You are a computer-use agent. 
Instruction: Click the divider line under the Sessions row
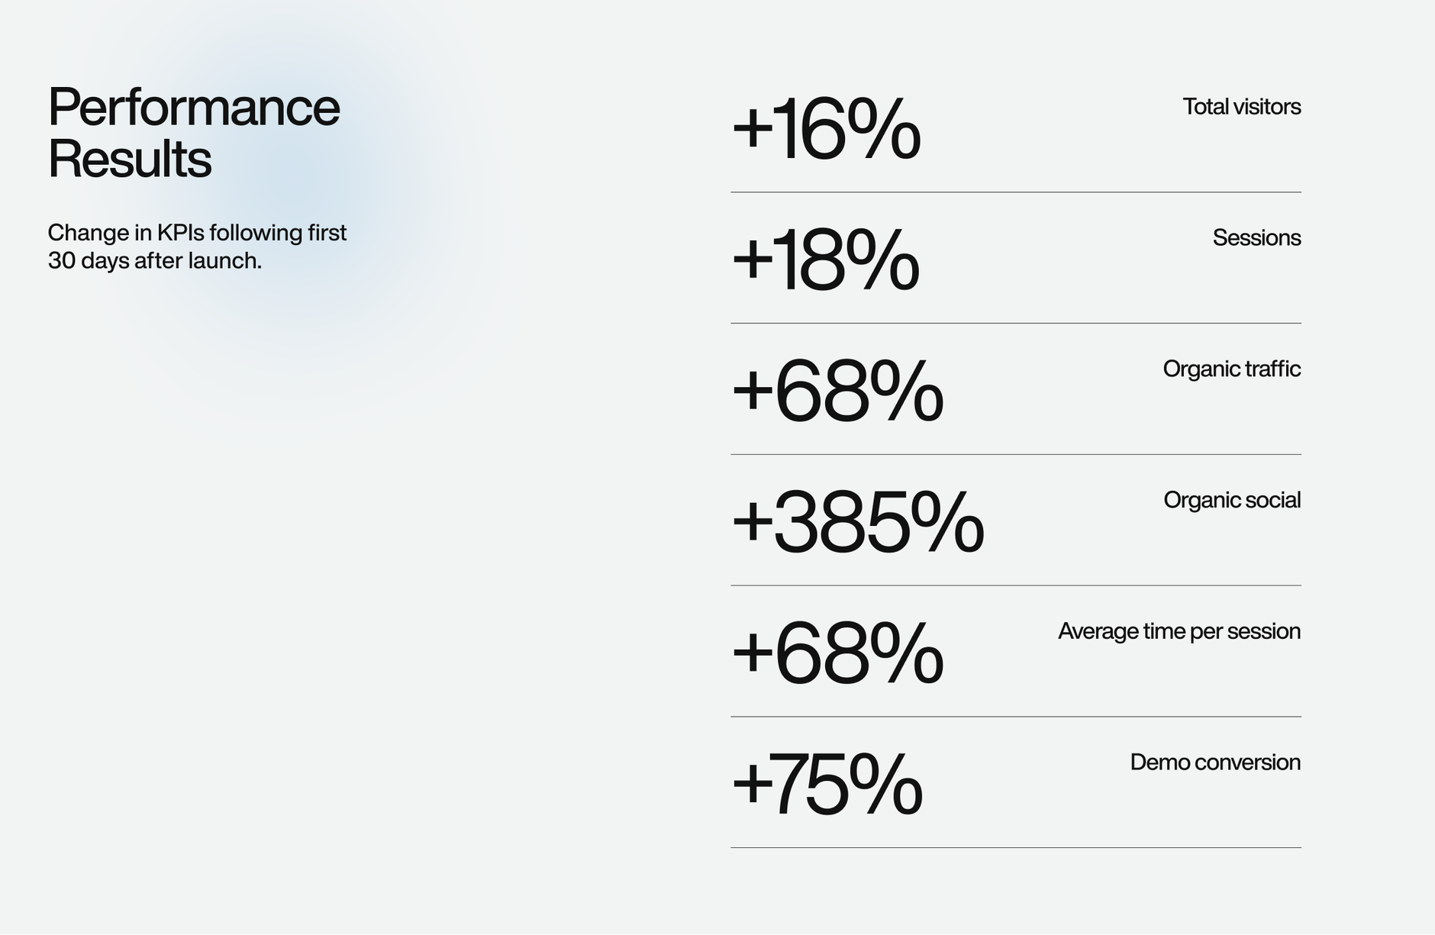click(x=1015, y=324)
